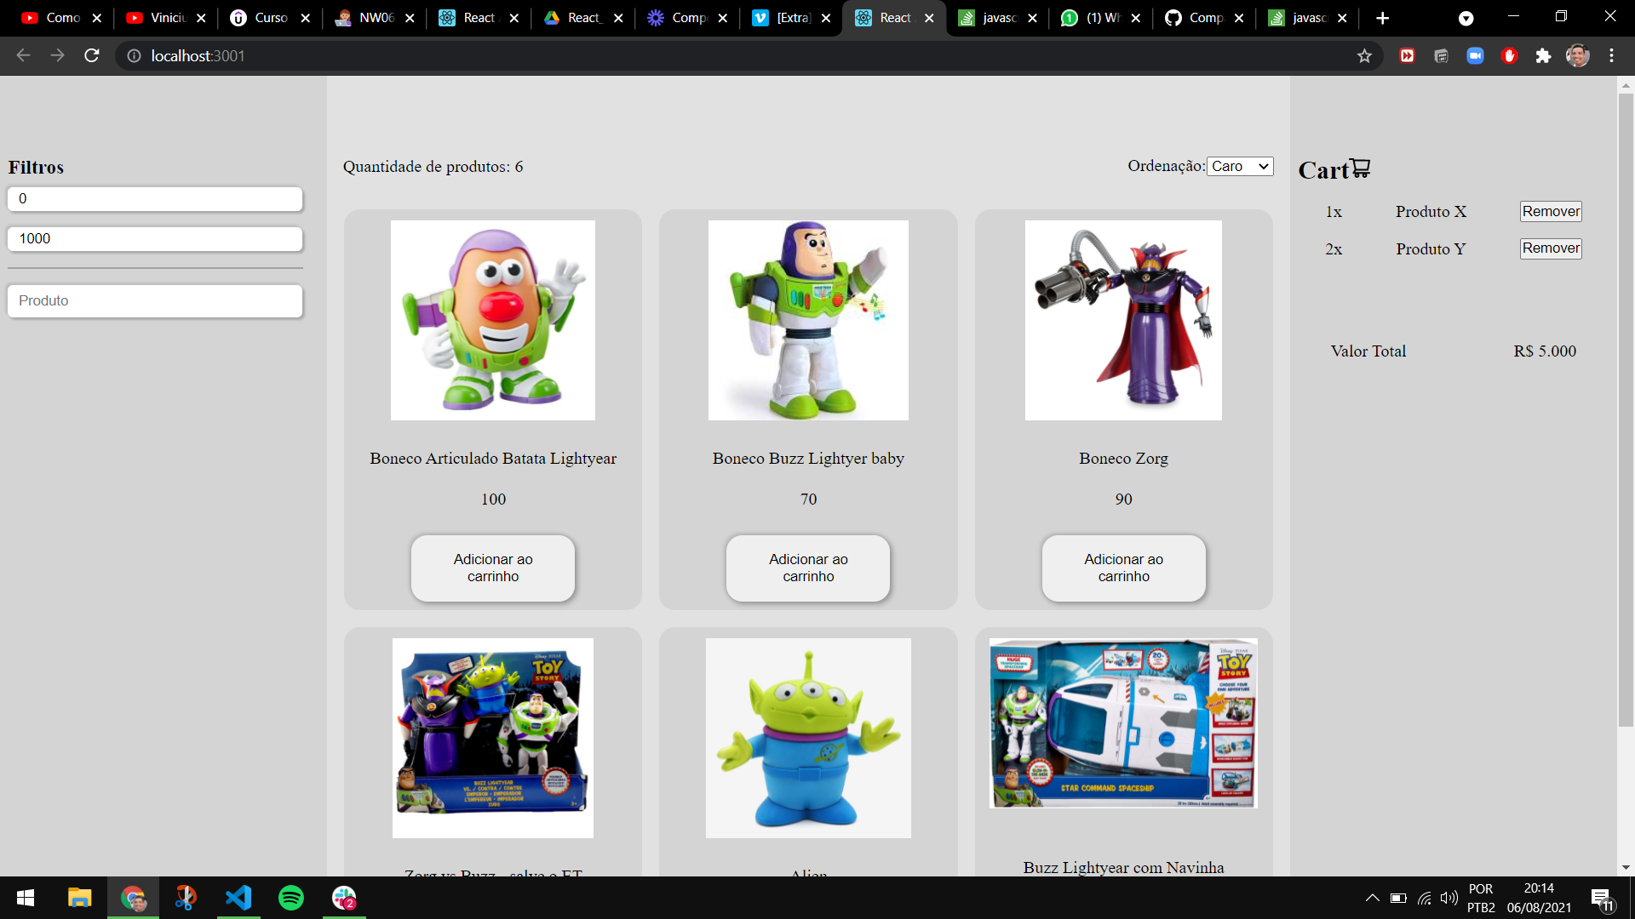1635x919 pixels.
Task: Open a new browser tab
Action: [1382, 18]
